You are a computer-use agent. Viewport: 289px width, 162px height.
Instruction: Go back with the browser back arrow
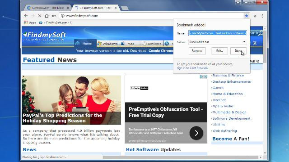(x=26, y=16)
